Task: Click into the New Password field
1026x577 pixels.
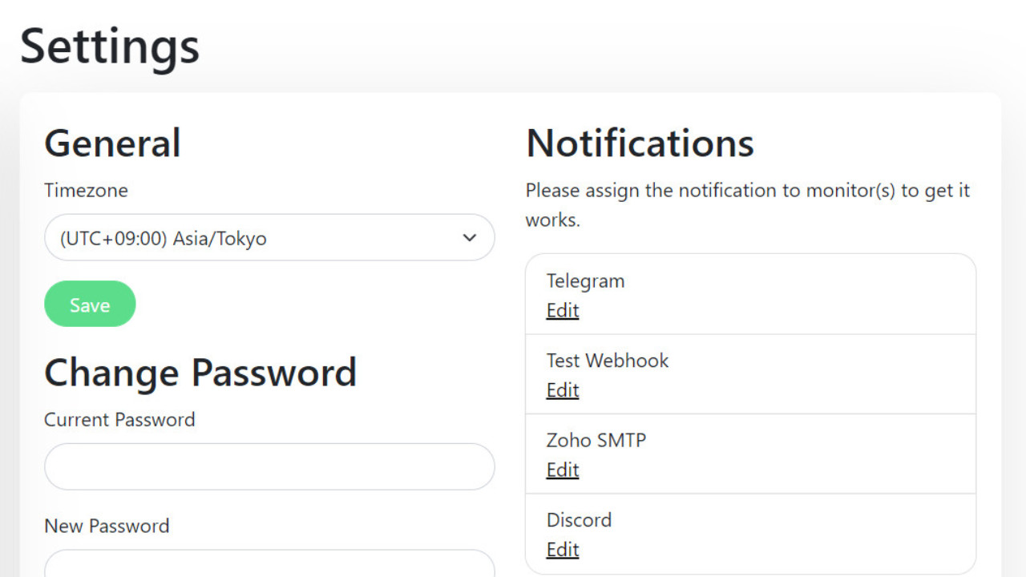Action: pyautogui.click(x=269, y=564)
